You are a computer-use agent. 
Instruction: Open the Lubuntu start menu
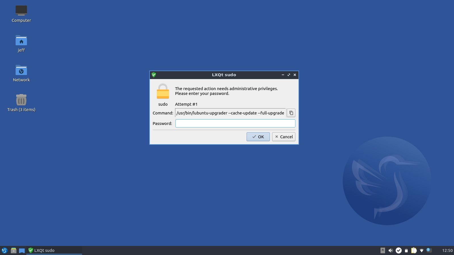(x=5, y=250)
